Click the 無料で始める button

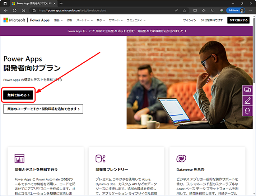[18, 95]
